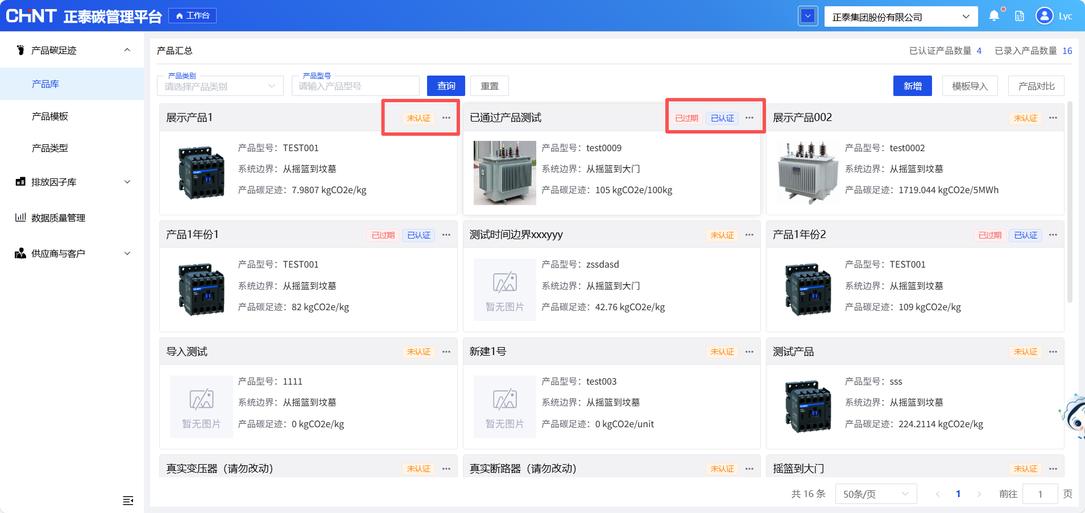1085x513 pixels.
Task: Click the contactor thumbnail of 展示产品1
Action: tap(201, 173)
